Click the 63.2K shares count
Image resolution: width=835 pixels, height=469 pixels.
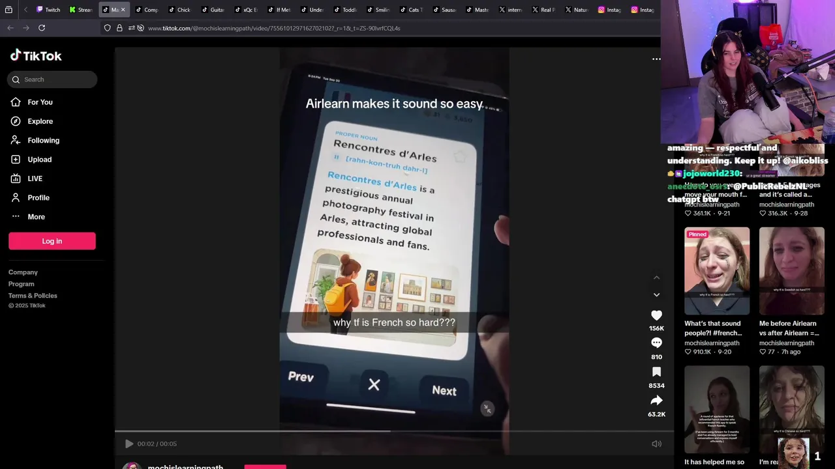pyautogui.click(x=656, y=414)
